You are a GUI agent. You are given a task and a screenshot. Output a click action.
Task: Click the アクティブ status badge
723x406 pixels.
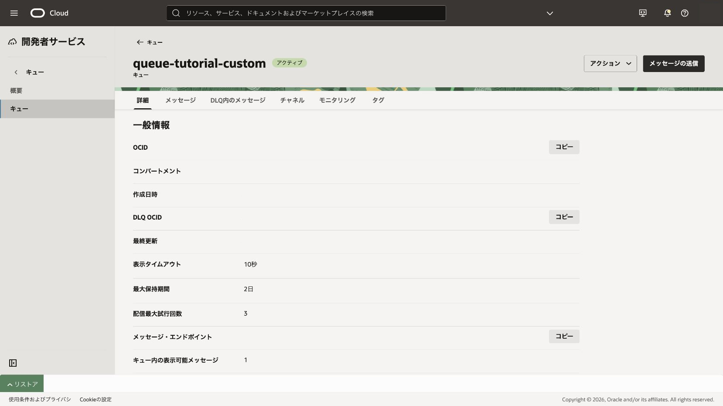[x=290, y=63]
